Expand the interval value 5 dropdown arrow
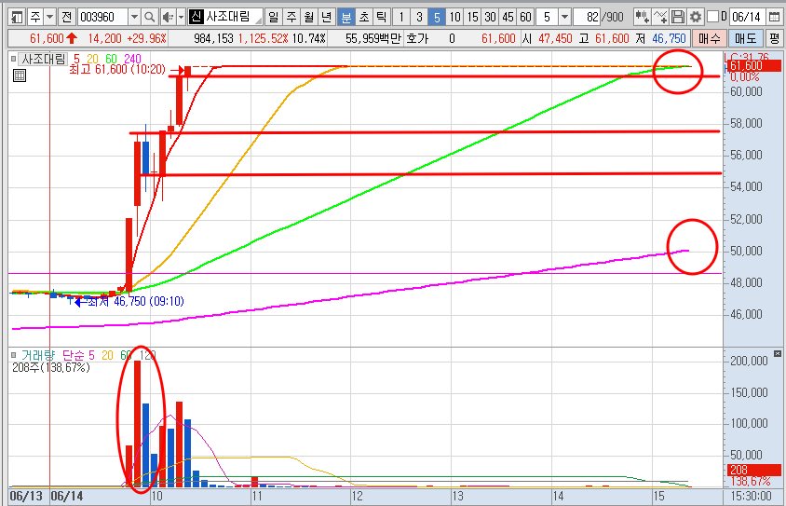The height and width of the screenshot is (506, 786). (565, 17)
